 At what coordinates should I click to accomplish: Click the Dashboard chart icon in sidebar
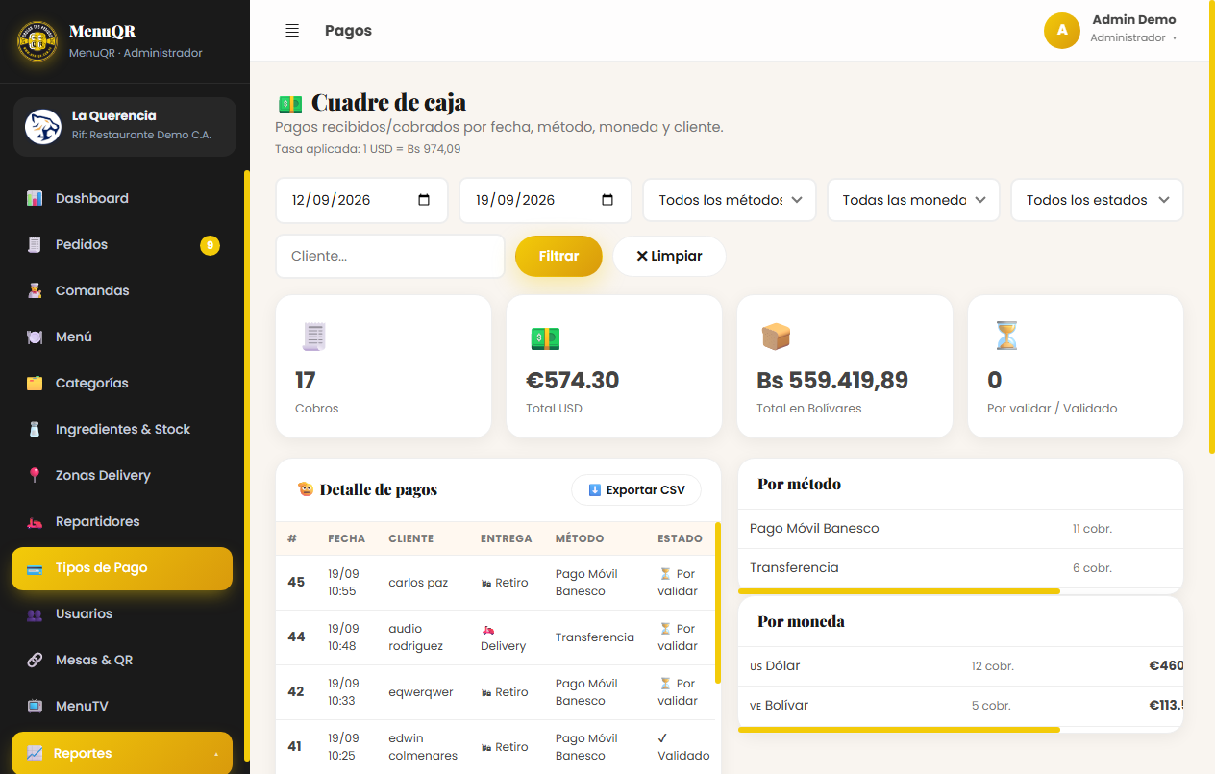click(x=35, y=198)
